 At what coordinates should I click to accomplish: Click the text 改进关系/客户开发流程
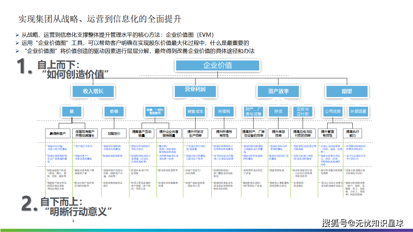(x=140, y=171)
